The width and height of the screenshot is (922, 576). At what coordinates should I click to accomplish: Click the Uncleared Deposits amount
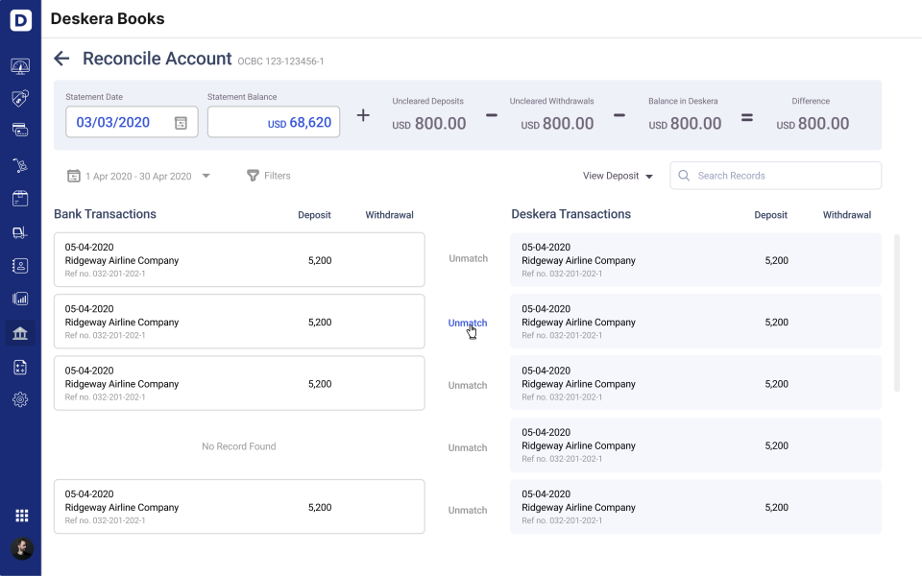point(429,124)
